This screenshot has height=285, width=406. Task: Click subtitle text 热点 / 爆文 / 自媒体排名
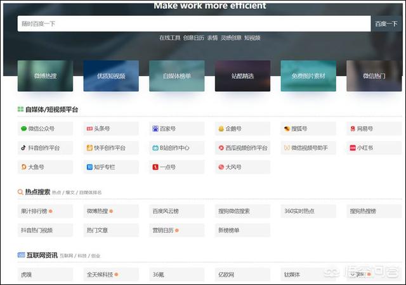click(77, 193)
